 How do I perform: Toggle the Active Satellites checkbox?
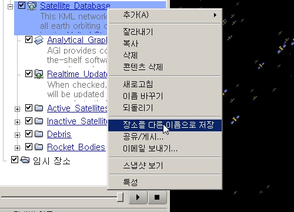coord(29,108)
